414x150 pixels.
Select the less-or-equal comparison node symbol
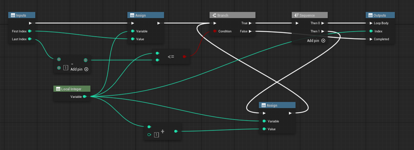[171, 56]
